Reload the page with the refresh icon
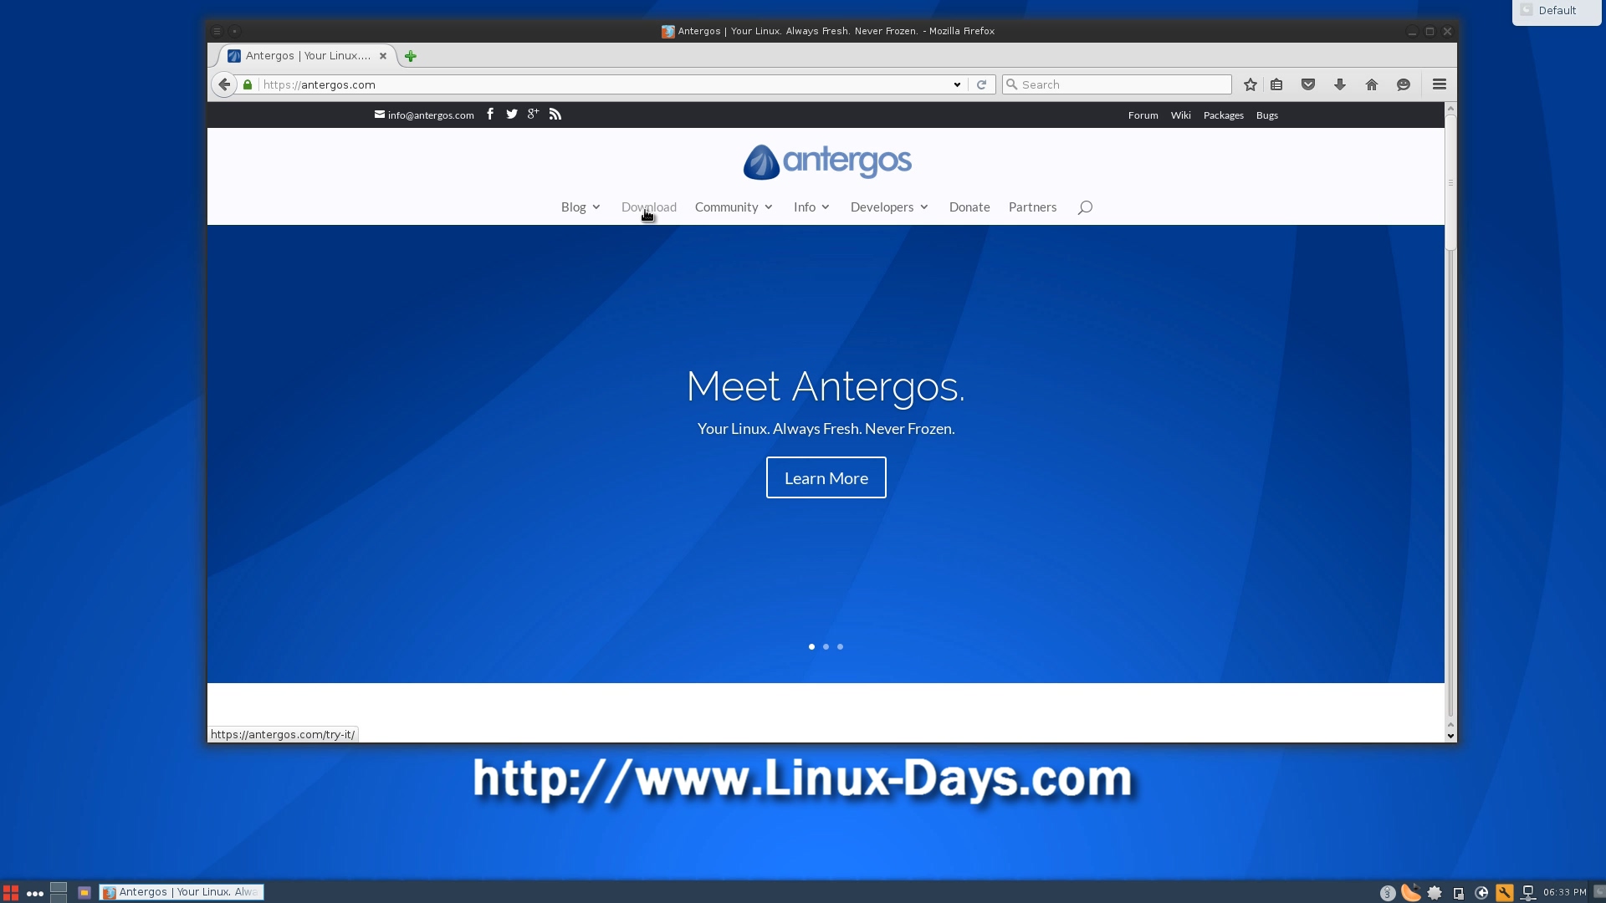 click(982, 84)
